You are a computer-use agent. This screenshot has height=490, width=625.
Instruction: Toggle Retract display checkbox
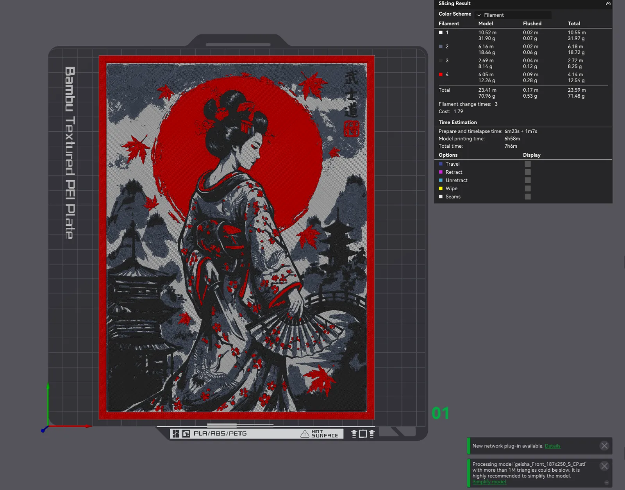pos(528,172)
